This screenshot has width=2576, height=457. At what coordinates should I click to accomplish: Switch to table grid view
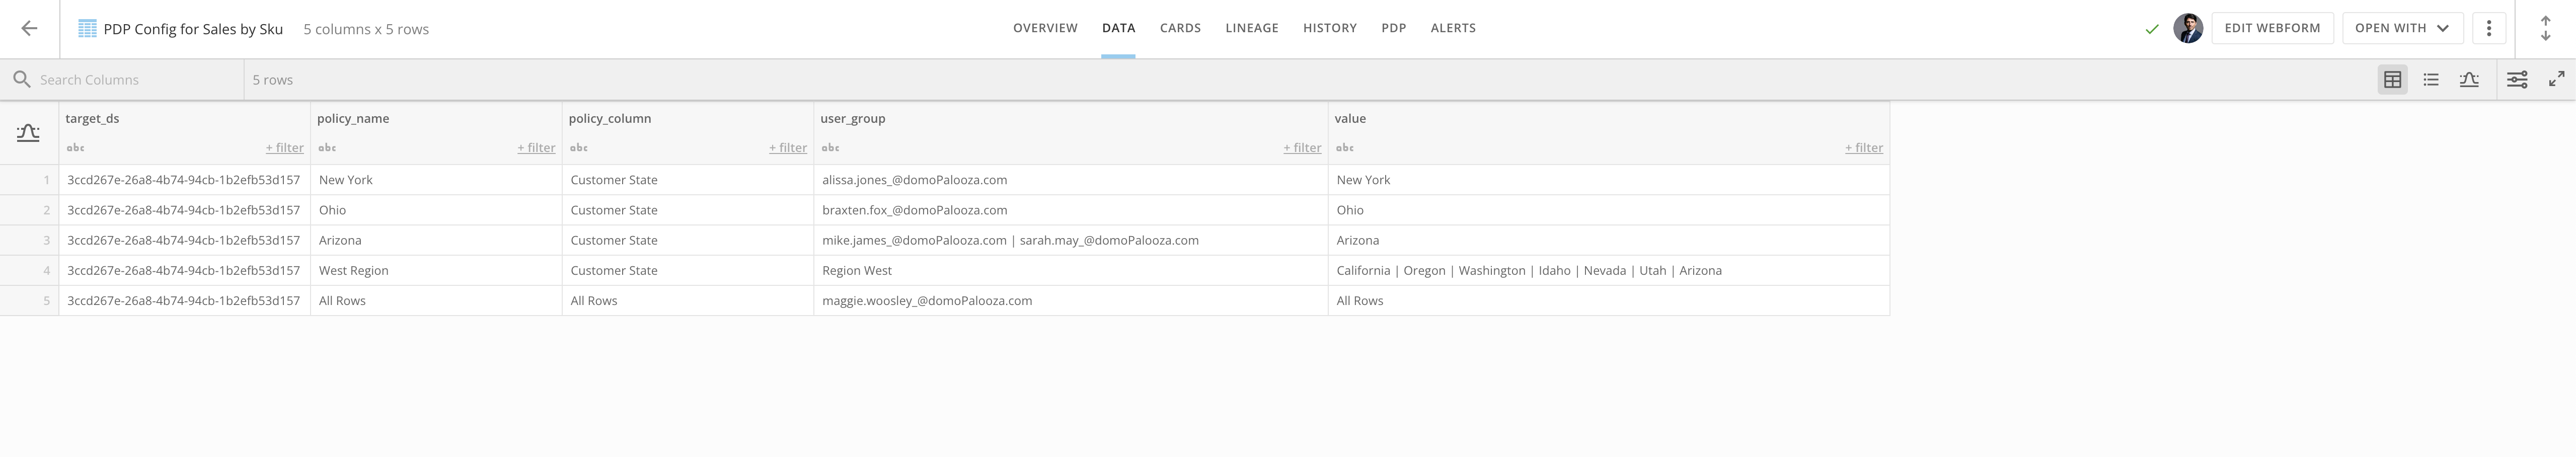2392,80
